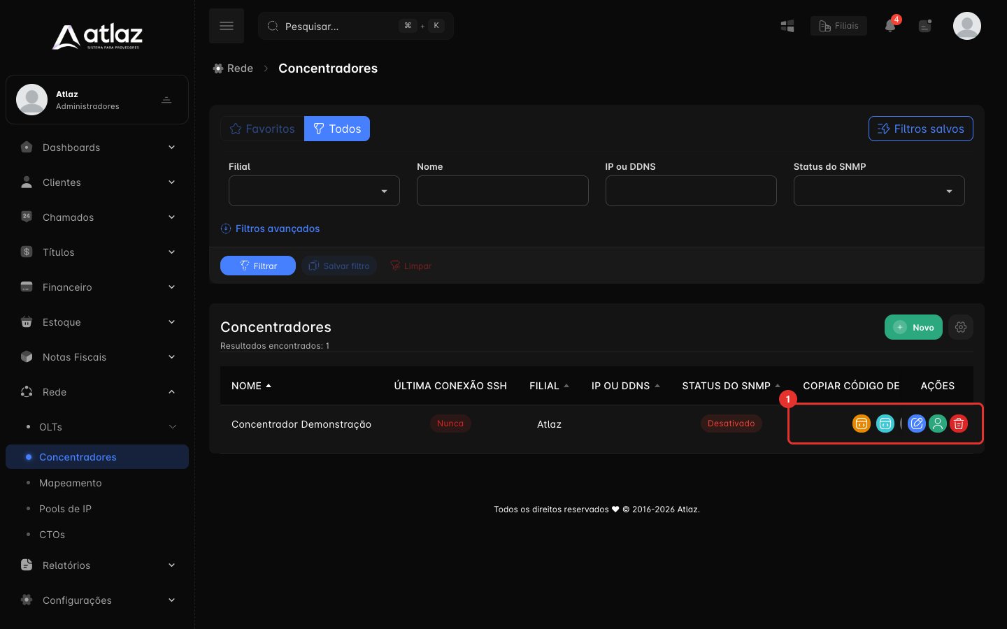Image resolution: width=1007 pixels, height=629 pixels.
Task: Expand the Notas Fiscais sidebar menu
Action: pyautogui.click(x=97, y=357)
